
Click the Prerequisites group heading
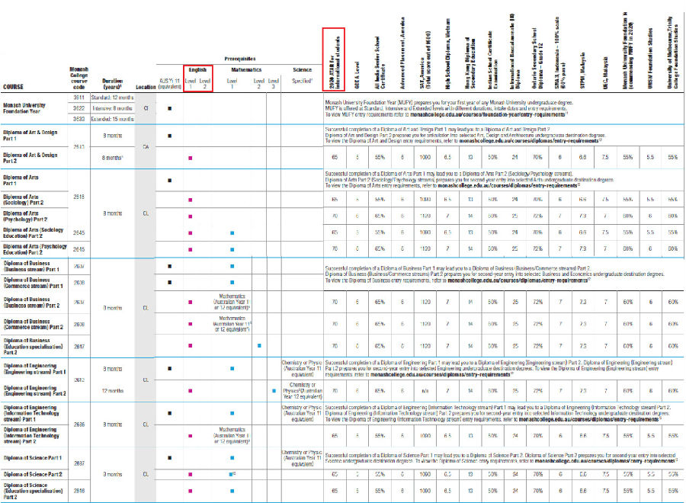(x=240, y=59)
